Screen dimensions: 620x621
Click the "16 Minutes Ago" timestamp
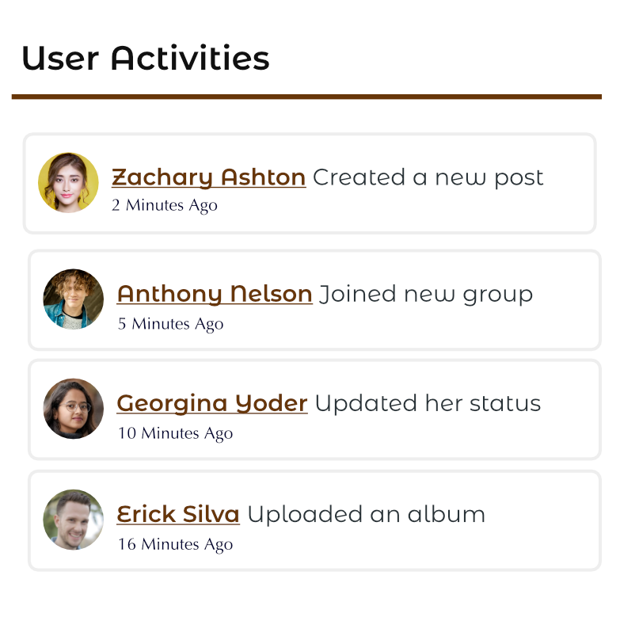point(175,544)
